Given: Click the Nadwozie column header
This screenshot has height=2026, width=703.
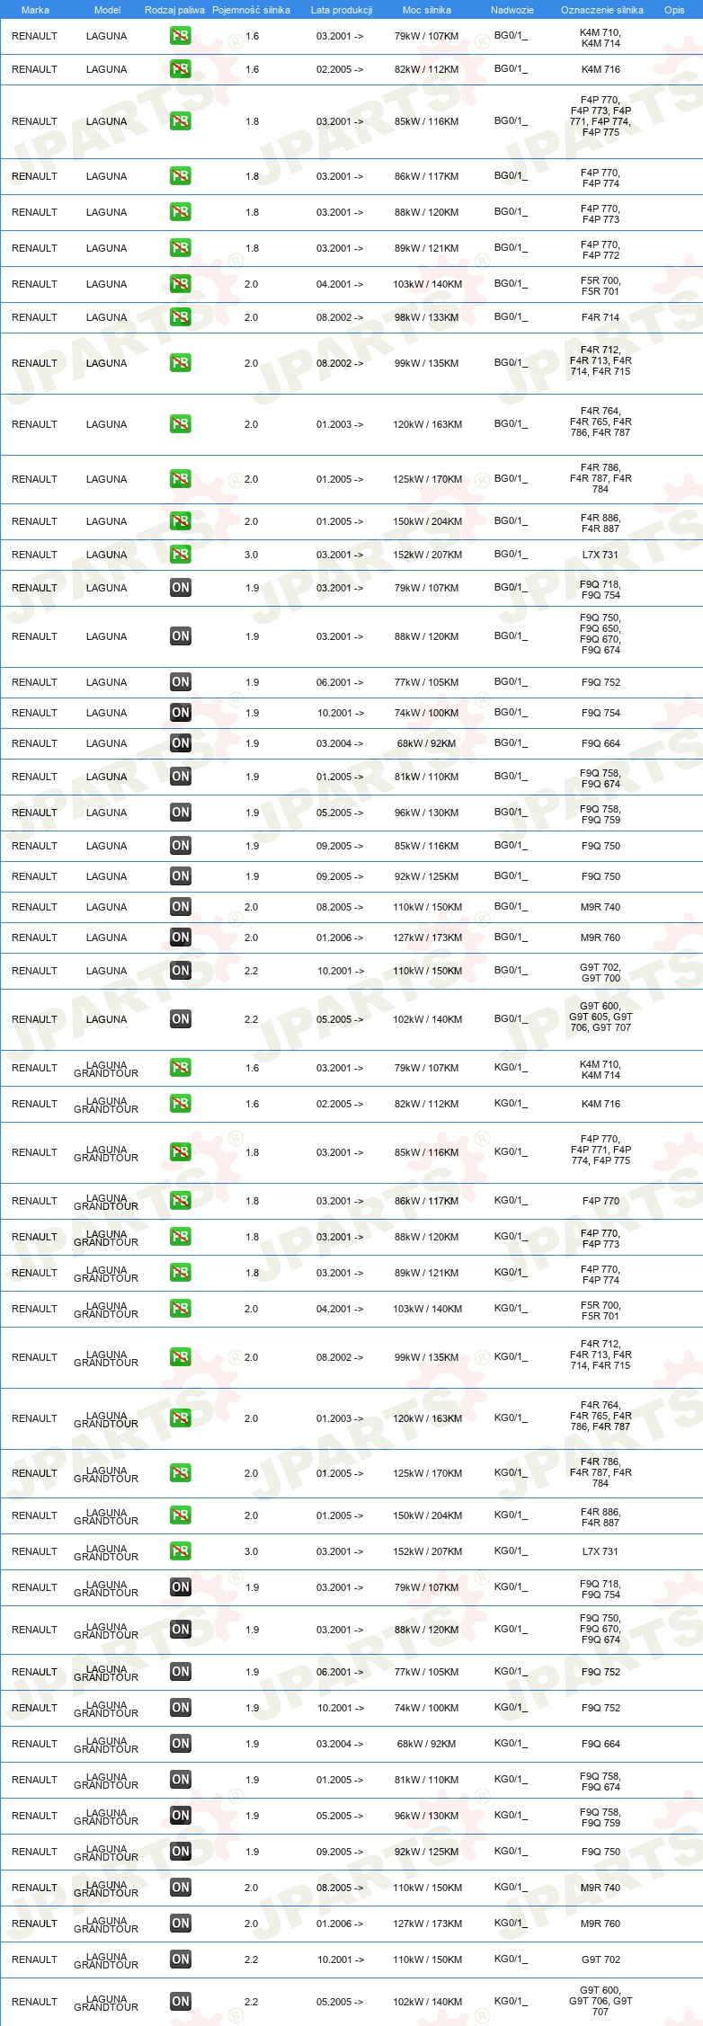Looking at the screenshot, I should pos(512,10).
